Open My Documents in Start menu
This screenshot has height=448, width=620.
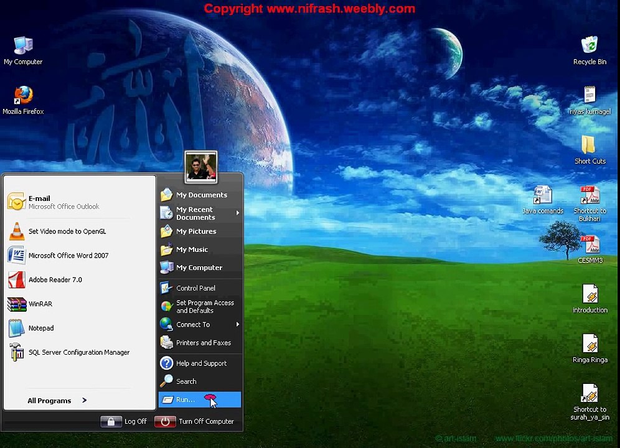click(x=200, y=195)
